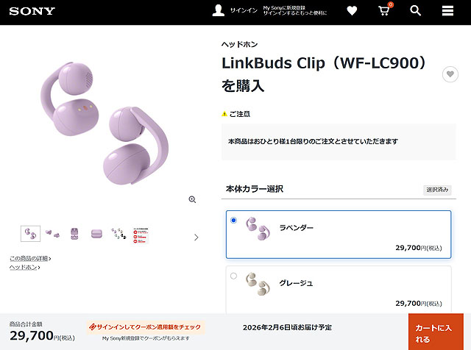The width and height of the screenshot is (471, 350).
Task: Check coupon via サインインしてクーポン適用額をチェック
Action: click(x=146, y=327)
